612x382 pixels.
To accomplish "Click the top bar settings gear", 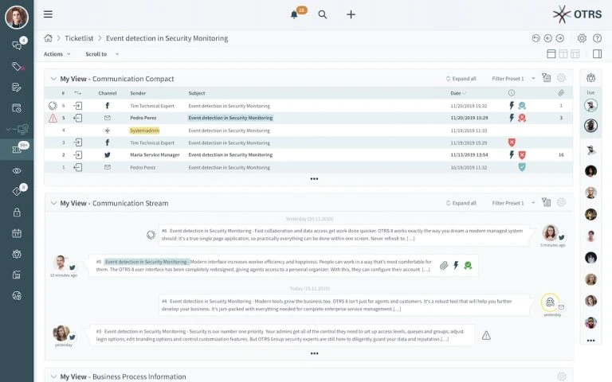I will [582, 38].
